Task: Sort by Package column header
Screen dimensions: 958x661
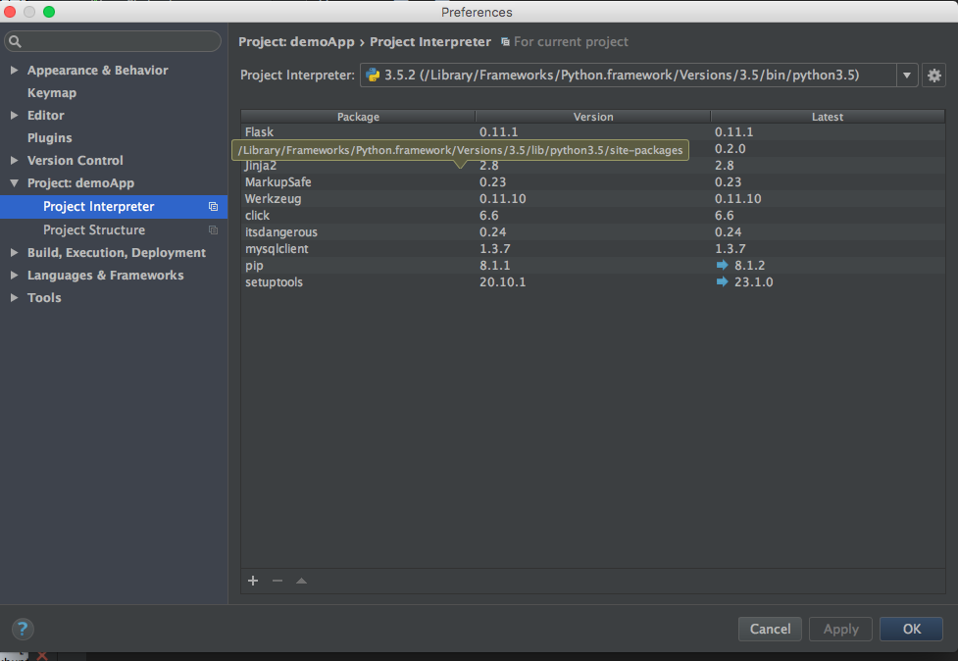Action: [358, 117]
